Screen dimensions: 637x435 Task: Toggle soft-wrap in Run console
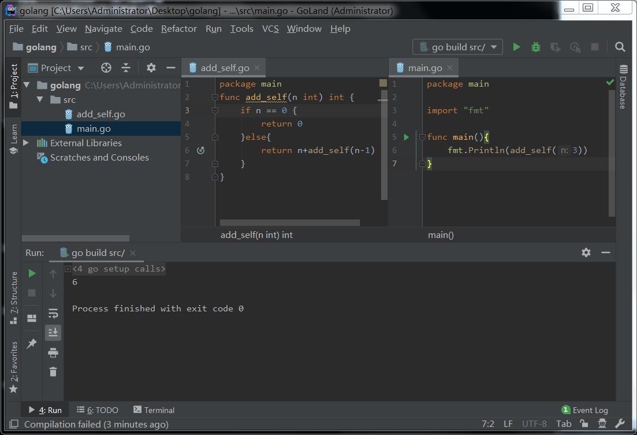coord(53,313)
